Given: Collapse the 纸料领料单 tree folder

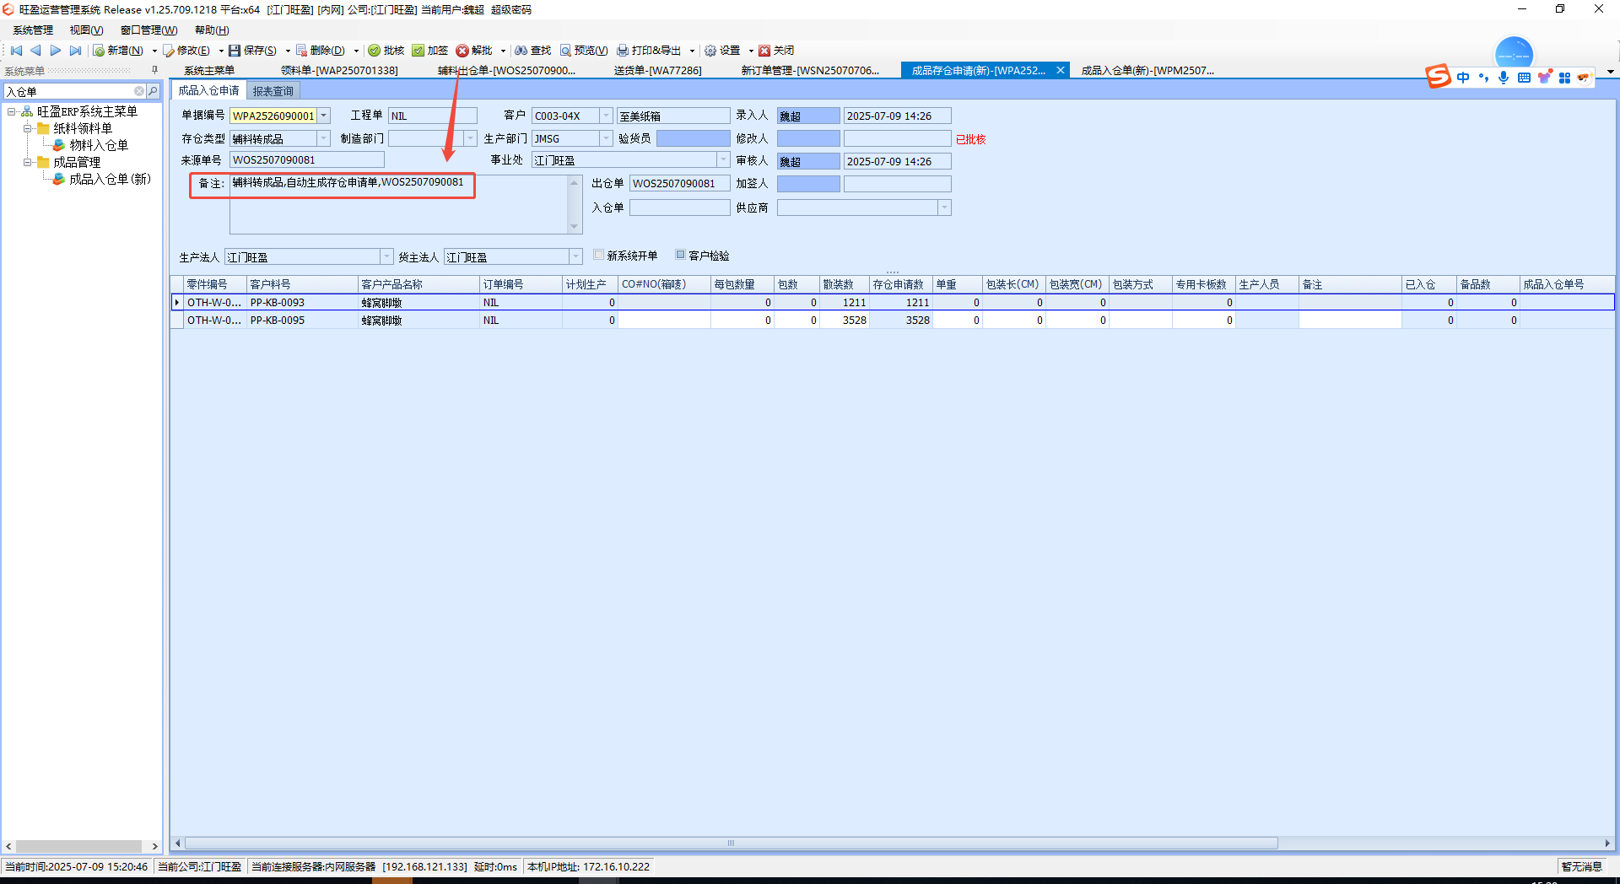Looking at the screenshot, I should pos(28,128).
